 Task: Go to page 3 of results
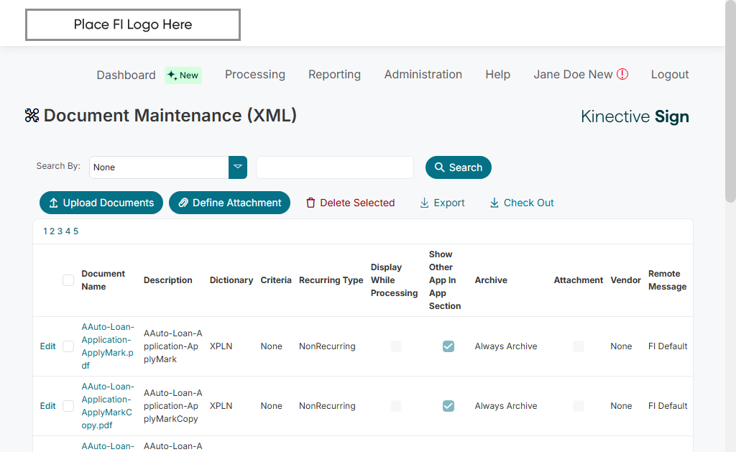[x=60, y=231]
